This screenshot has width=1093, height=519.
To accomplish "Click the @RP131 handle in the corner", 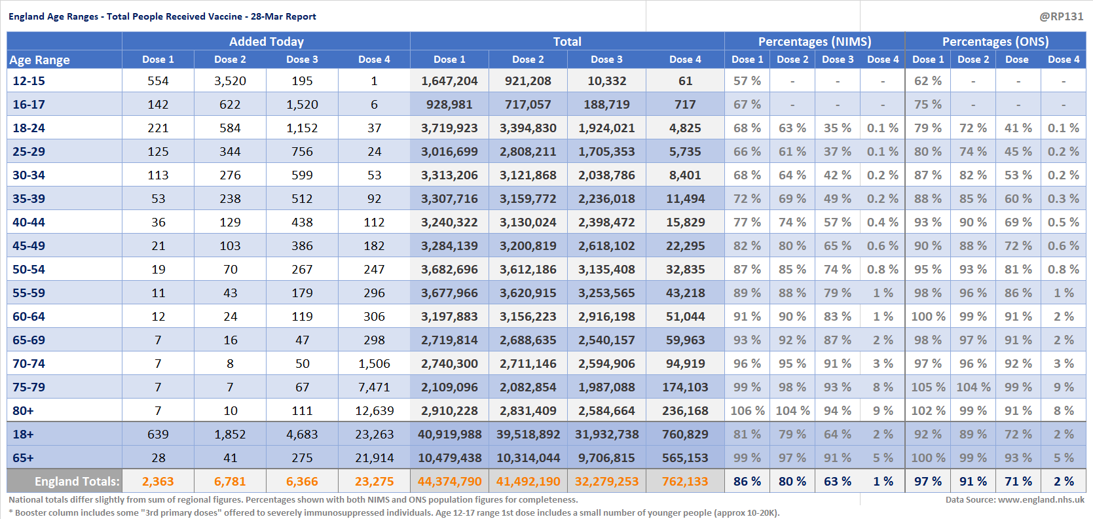I will [1061, 16].
